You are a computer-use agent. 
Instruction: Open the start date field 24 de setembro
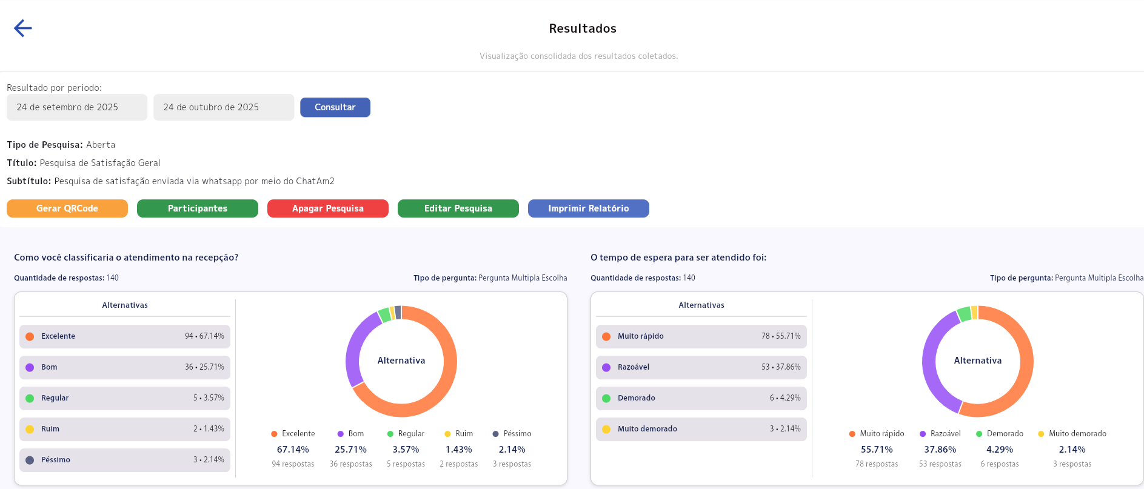point(77,107)
